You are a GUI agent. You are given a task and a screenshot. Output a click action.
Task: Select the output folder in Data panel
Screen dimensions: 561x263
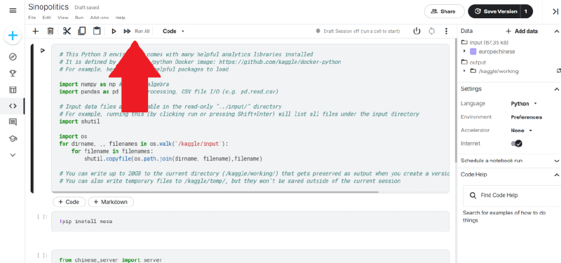pos(474,62)
